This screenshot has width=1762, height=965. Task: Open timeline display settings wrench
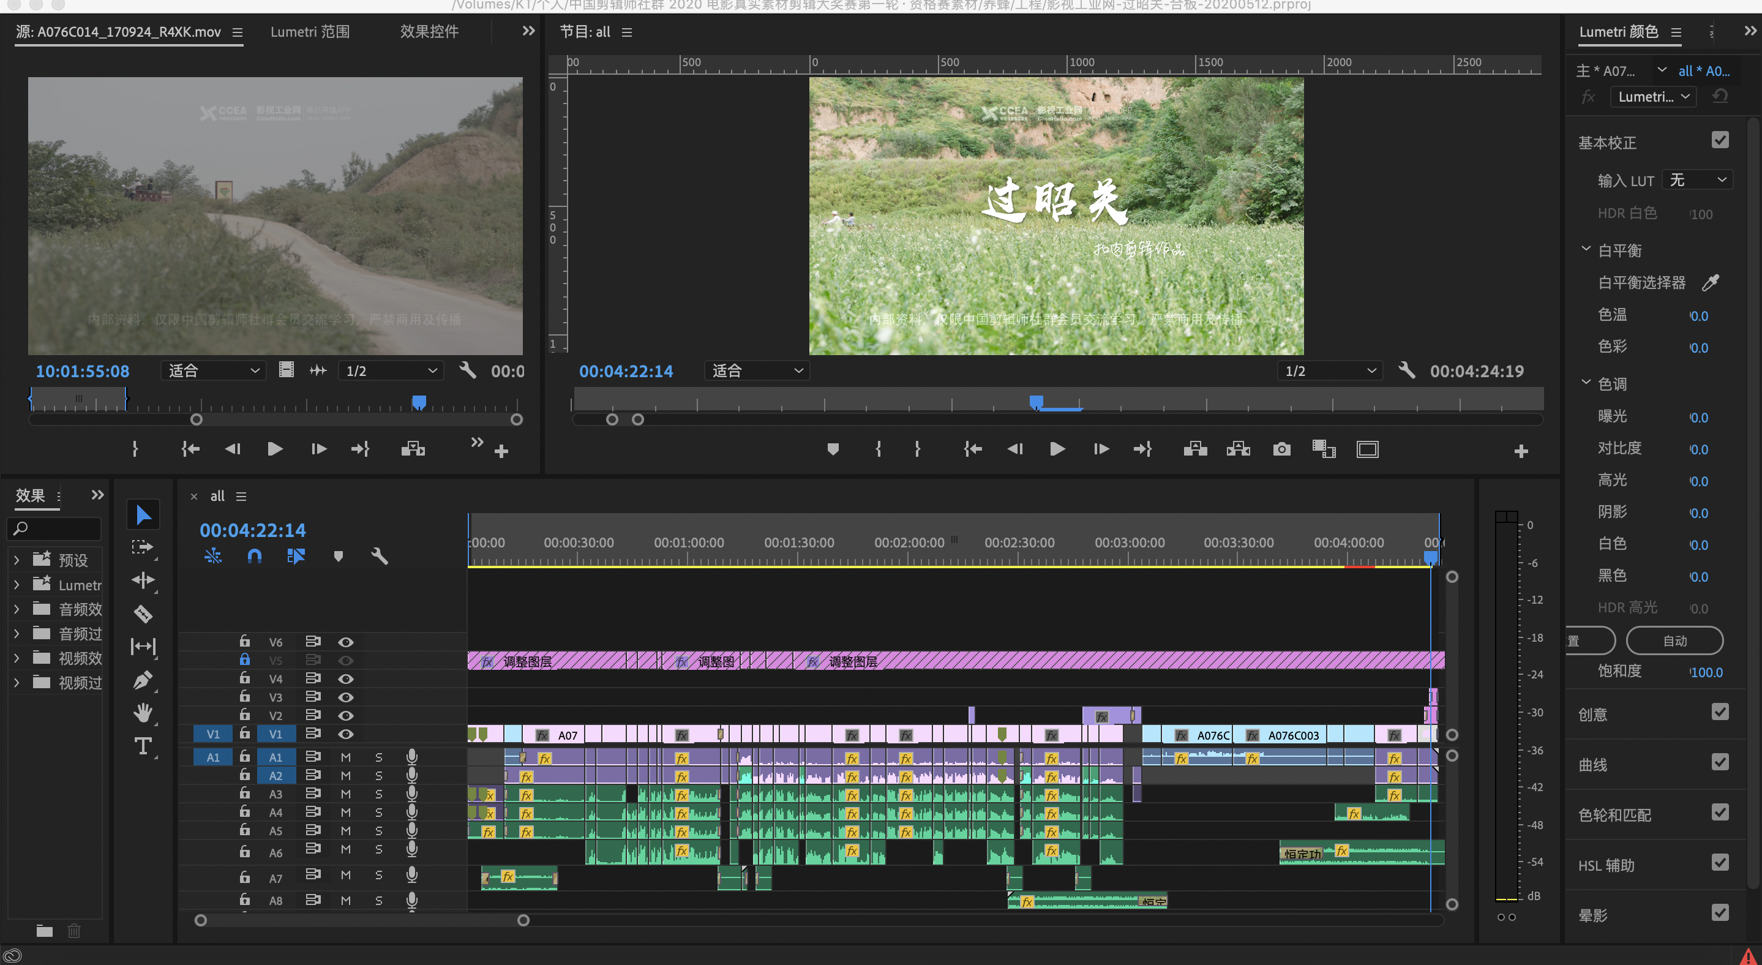pos(380,556)
